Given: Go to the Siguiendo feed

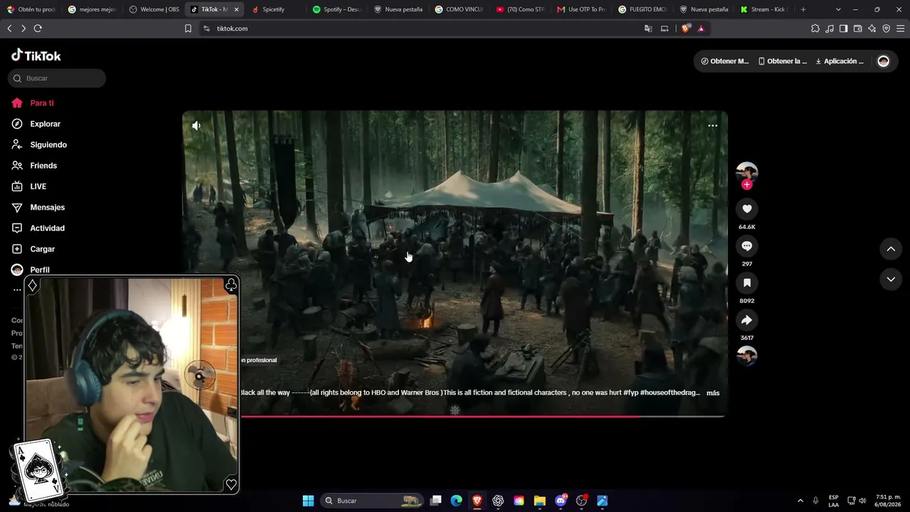Looking at the screenshot, I should (39, 144).
